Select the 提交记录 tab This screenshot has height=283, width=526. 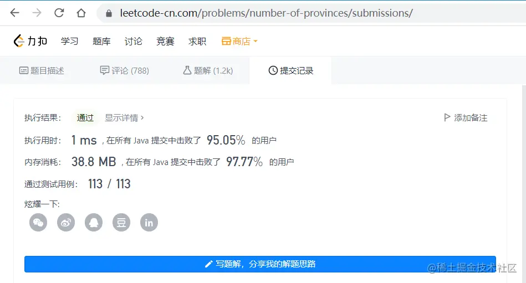point(291,70)
